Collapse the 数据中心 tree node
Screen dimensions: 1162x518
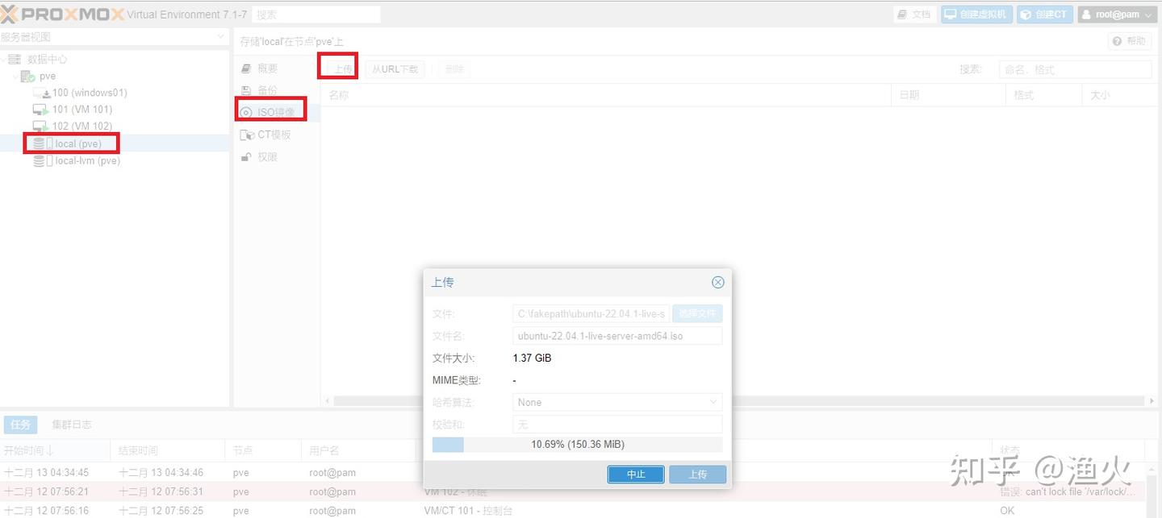point(5,60)
